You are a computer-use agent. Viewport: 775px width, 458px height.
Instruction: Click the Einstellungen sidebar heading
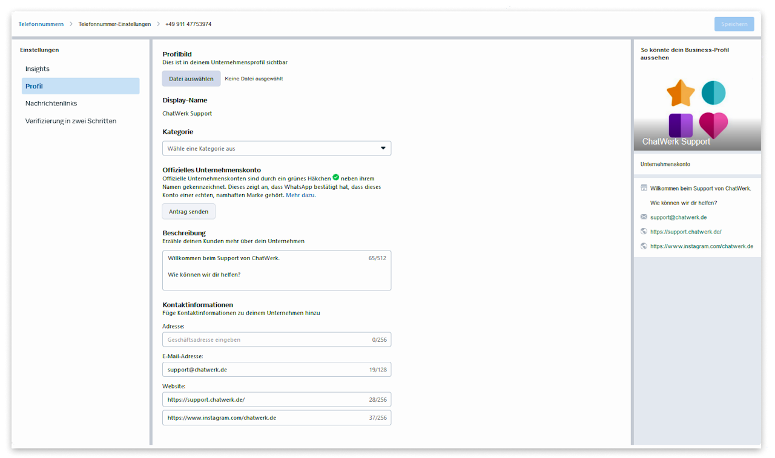[x=39, y=50]
